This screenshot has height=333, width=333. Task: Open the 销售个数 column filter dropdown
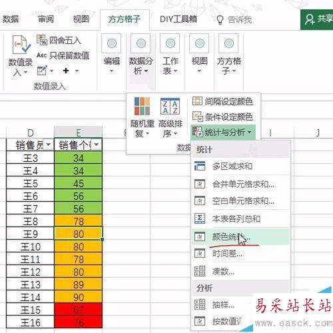click(97, 145)
